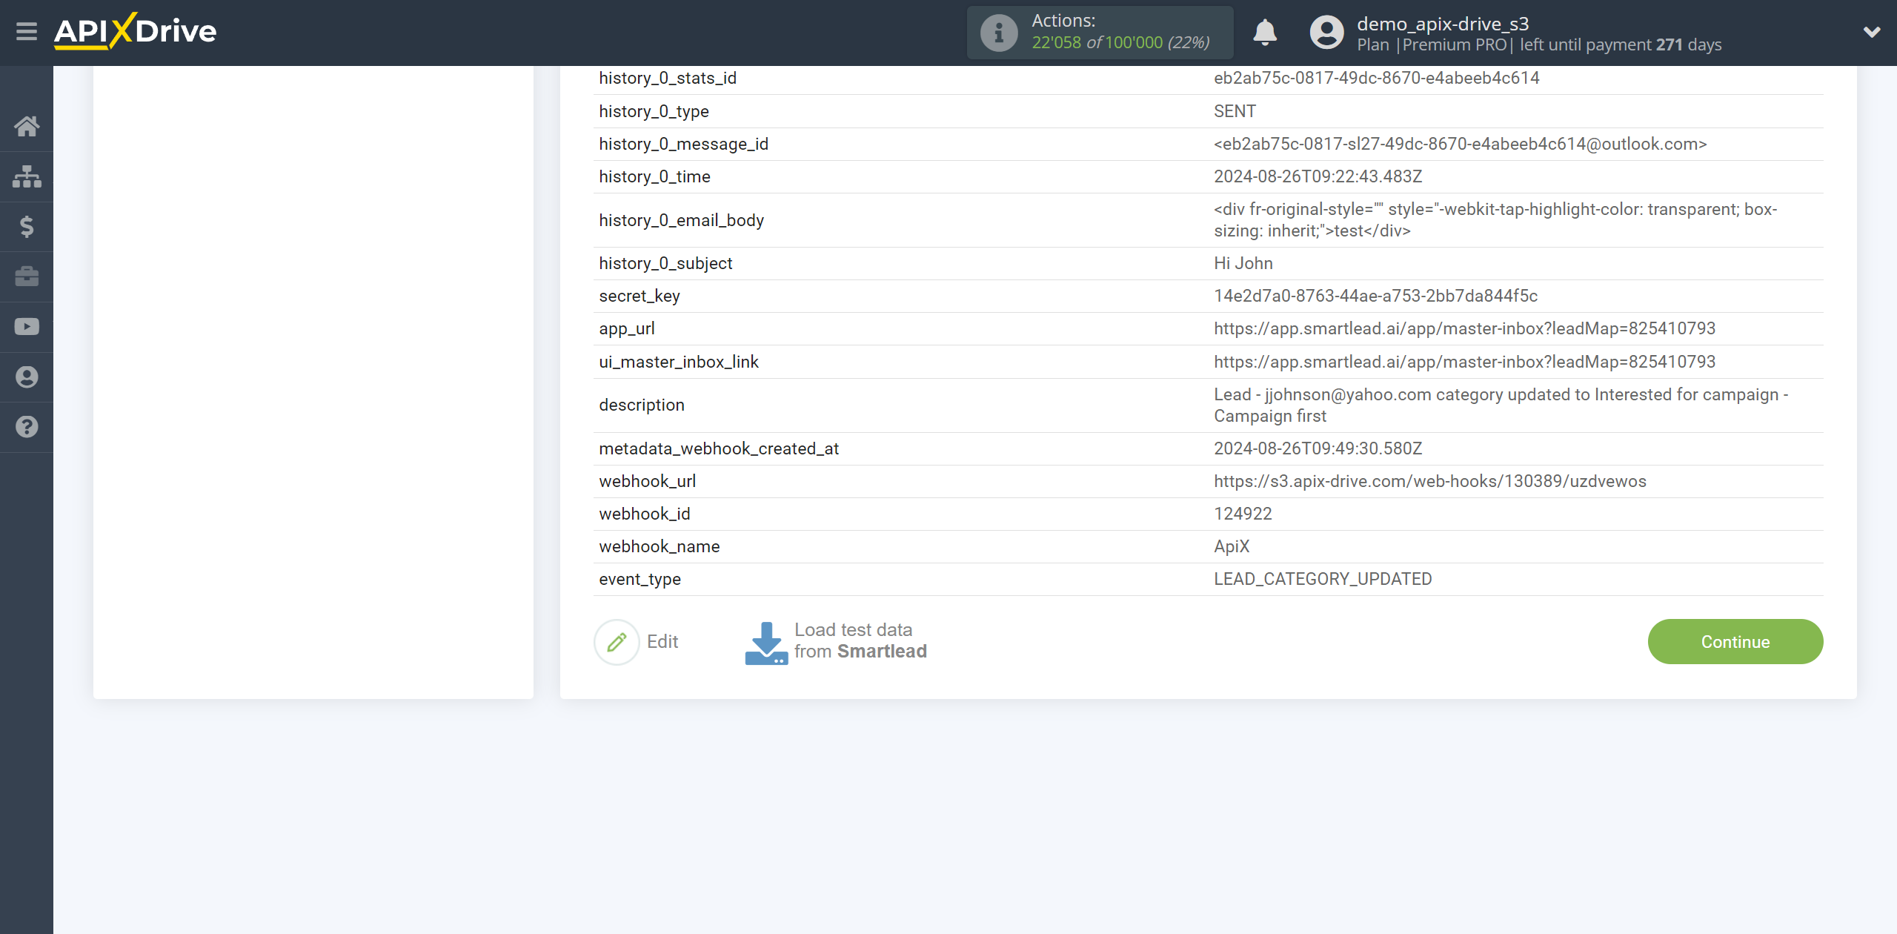Open the connections sitemap sidebar icon

click(x=27, y=176)
